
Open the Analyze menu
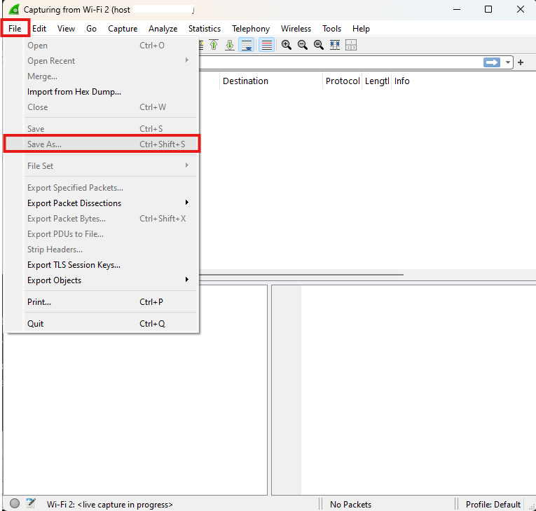(x=163, y=28)
